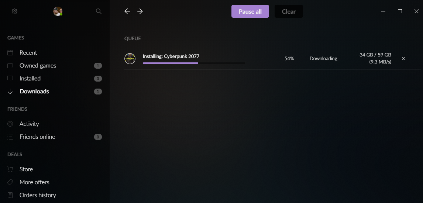Click the Installing: Cyberpunk 2077 title

pos(171,56)
